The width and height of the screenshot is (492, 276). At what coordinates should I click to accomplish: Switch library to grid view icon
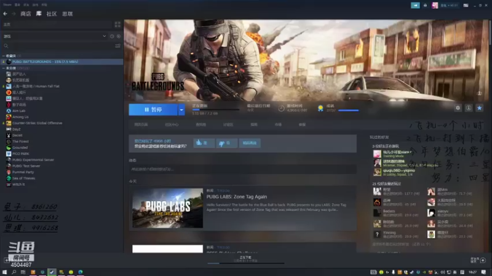(x=117, y=25)
